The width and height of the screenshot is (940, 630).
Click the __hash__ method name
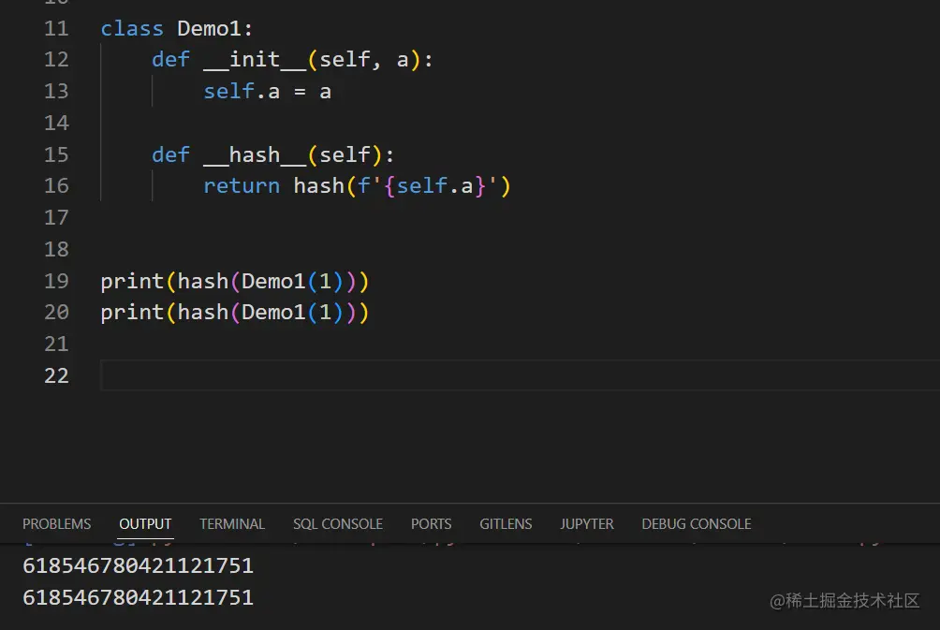coord(255,155)
